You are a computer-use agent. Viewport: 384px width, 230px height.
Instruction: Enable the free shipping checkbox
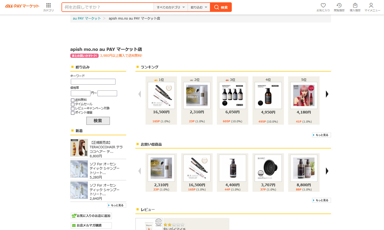(73, 100)
